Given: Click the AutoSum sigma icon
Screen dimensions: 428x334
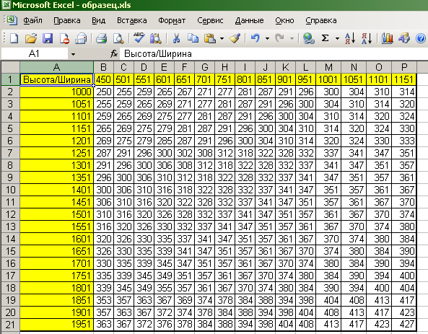Looking at the screenshot, I should click(x=325, y=38).
